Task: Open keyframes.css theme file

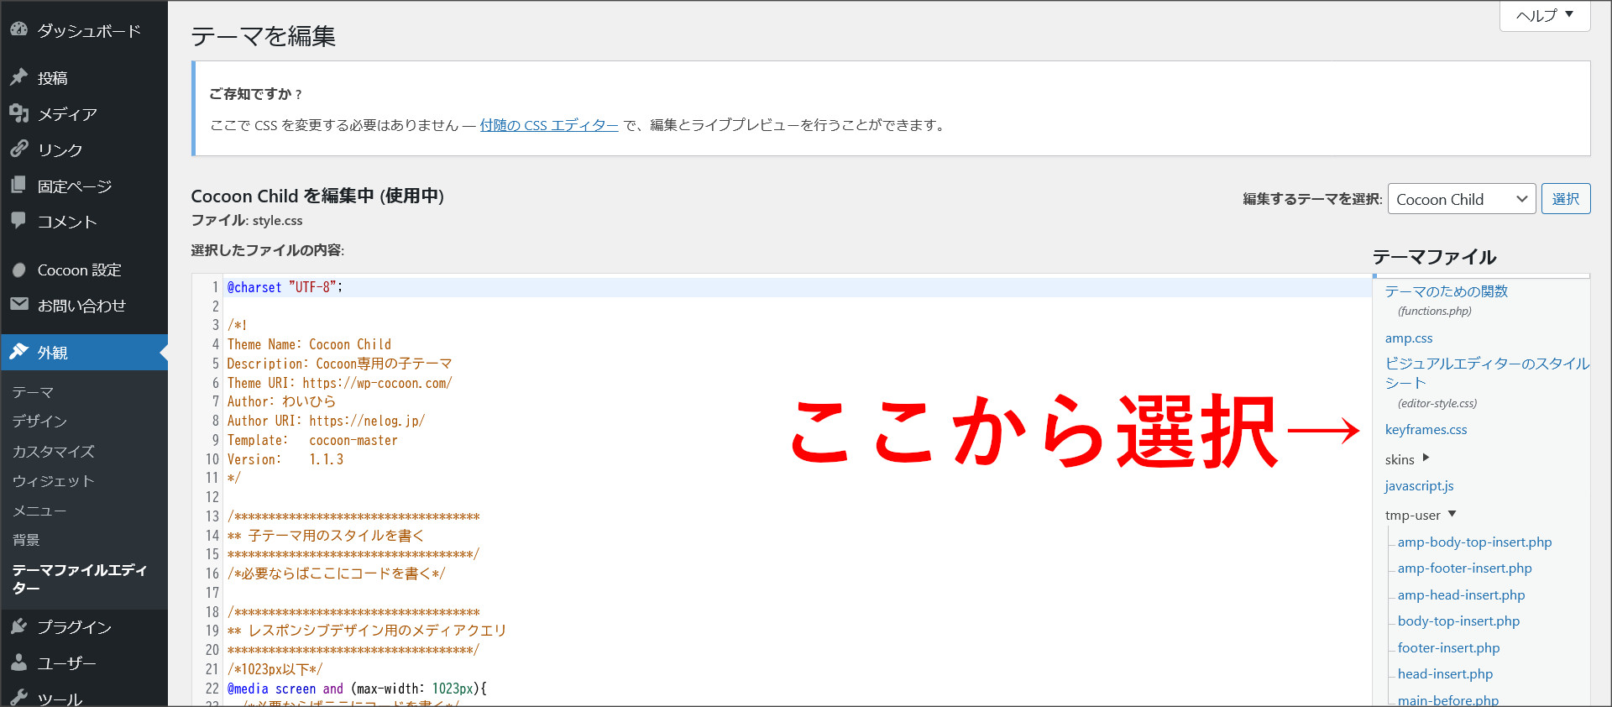Action: tap(1426, 429)
